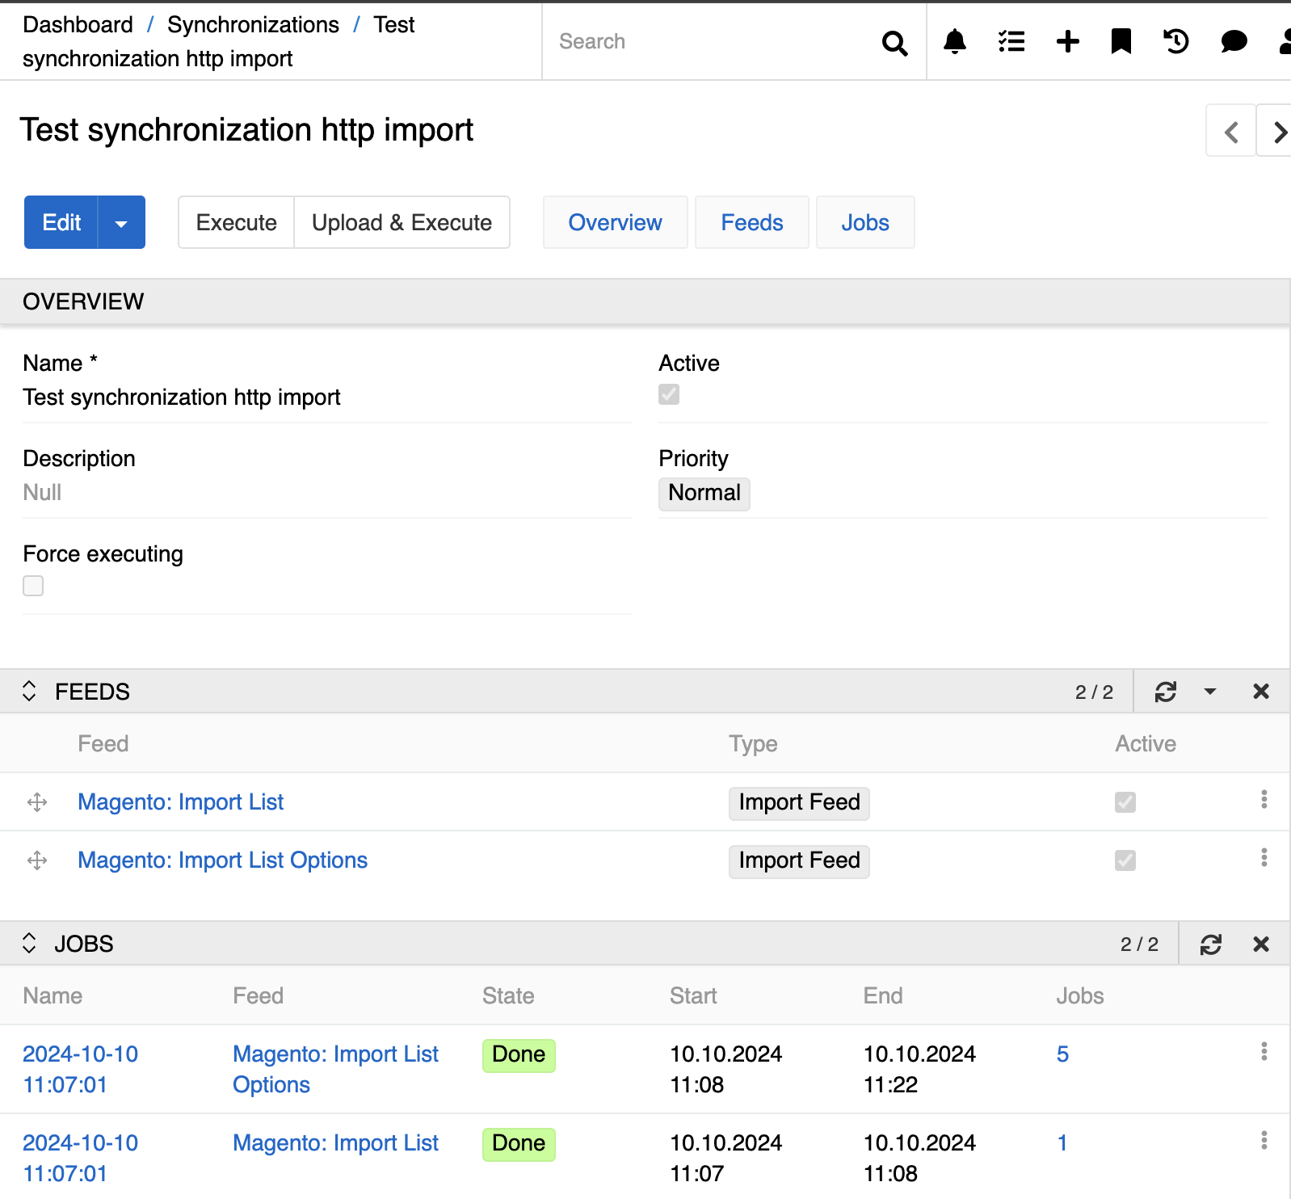
Task: Grab move handle of Magento: Import List feed
Action: click(x=37, y=802)
